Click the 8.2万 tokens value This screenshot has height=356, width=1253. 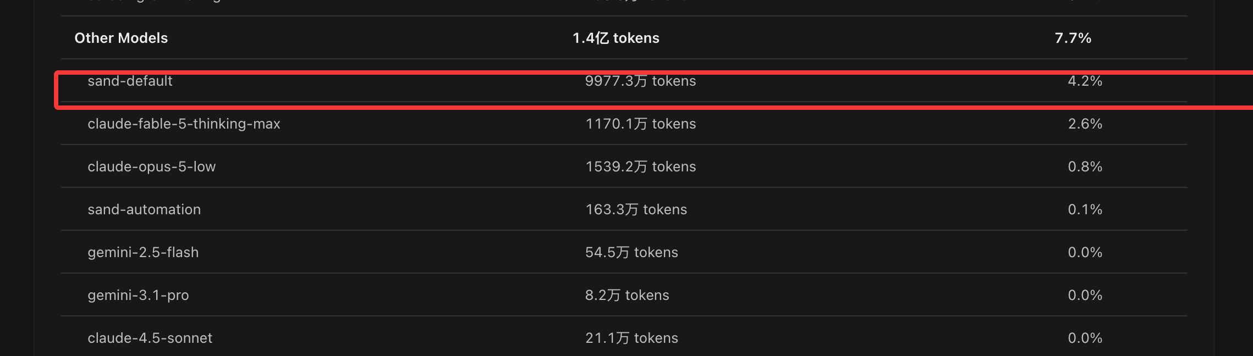(627, 295)
